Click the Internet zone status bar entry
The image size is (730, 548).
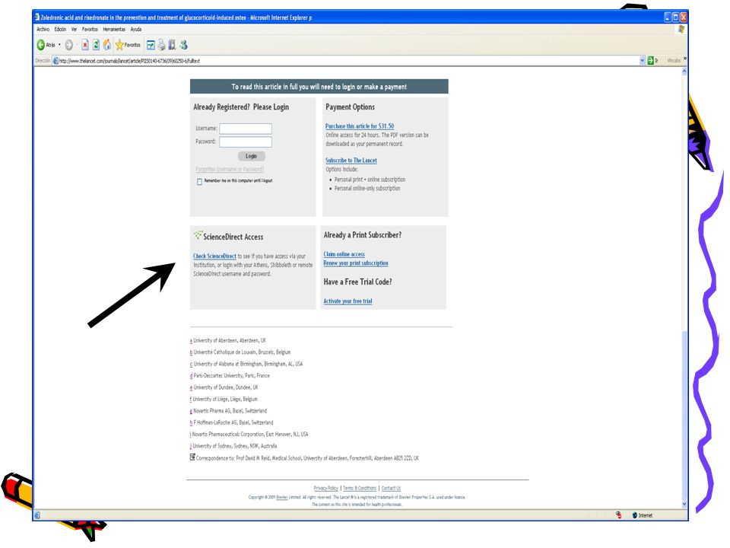pyautogui.click(x=642, y=515)
